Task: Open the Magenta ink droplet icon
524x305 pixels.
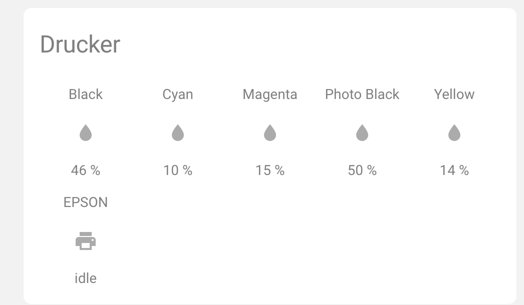Action: coord(270,133)
